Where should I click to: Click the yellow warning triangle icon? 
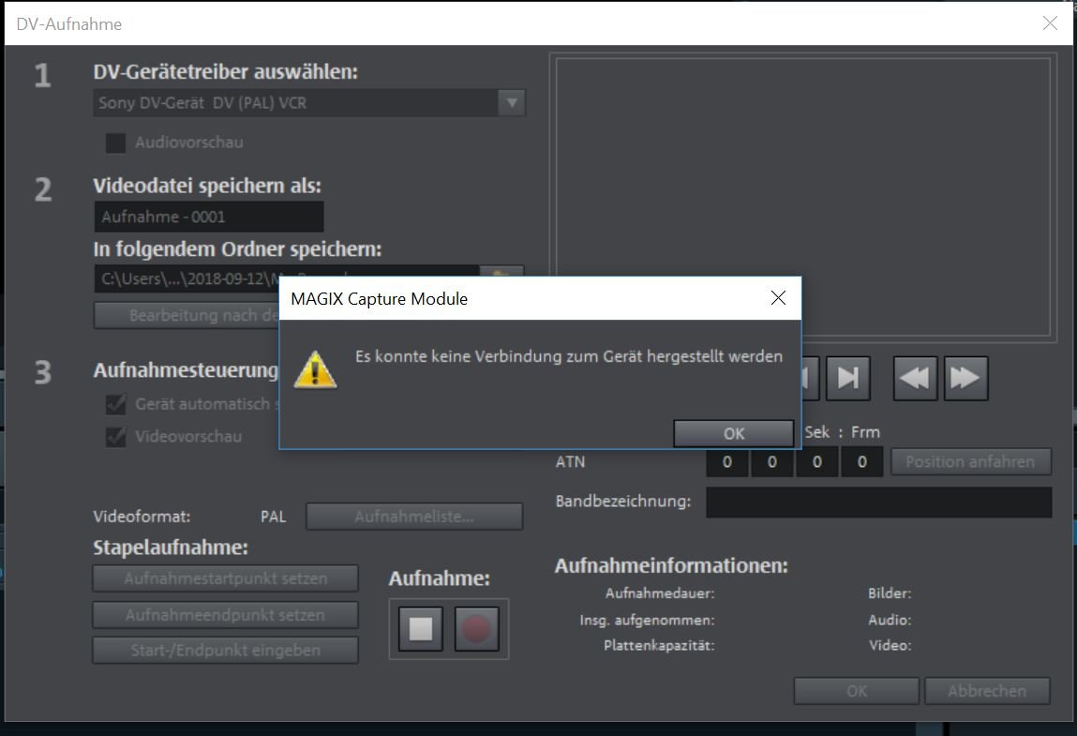pyautogui.click(x=315, y=369)
